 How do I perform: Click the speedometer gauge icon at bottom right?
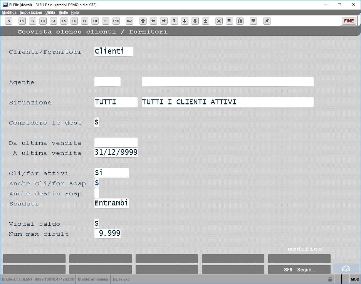(346, 269)
